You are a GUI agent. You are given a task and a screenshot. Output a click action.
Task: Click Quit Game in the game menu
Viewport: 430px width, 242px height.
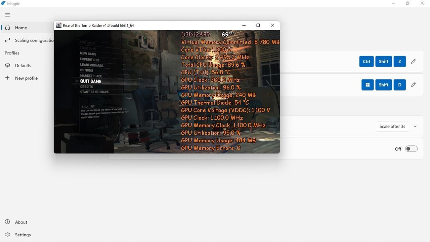(91, 81)
